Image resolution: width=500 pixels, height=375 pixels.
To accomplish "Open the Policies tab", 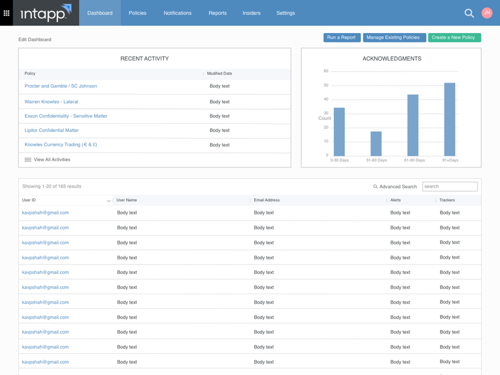I will tap(137, 13).
